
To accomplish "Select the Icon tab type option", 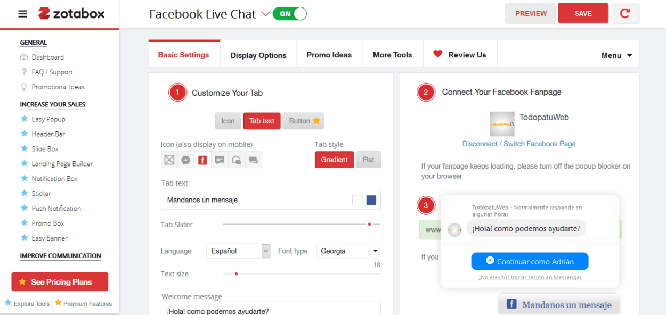I will (228, 121).
